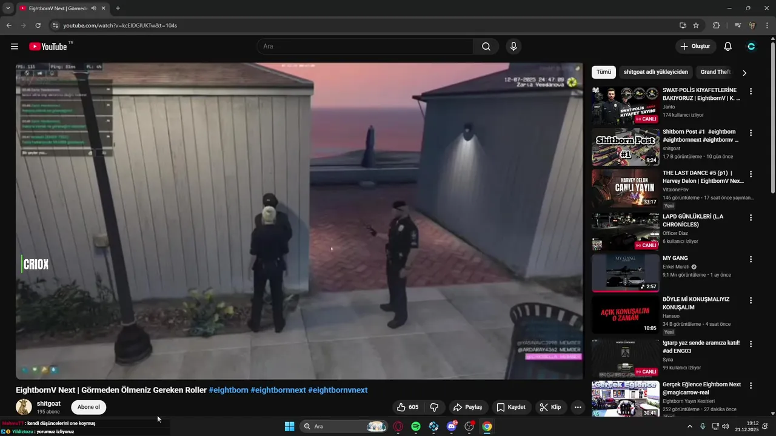Screen dimensions: 776x436
Task: Reload the page in Chrome
Action: click(x=38, y=25)
